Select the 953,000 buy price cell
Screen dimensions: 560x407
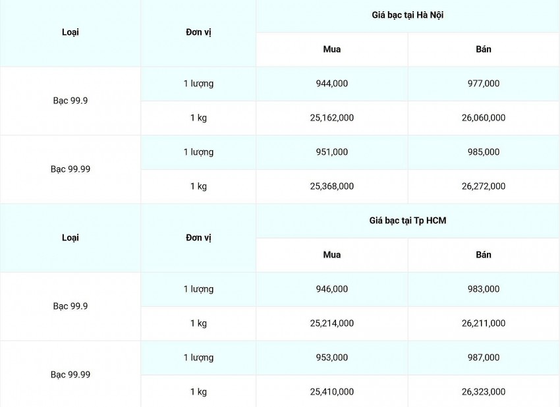[332, 358]
